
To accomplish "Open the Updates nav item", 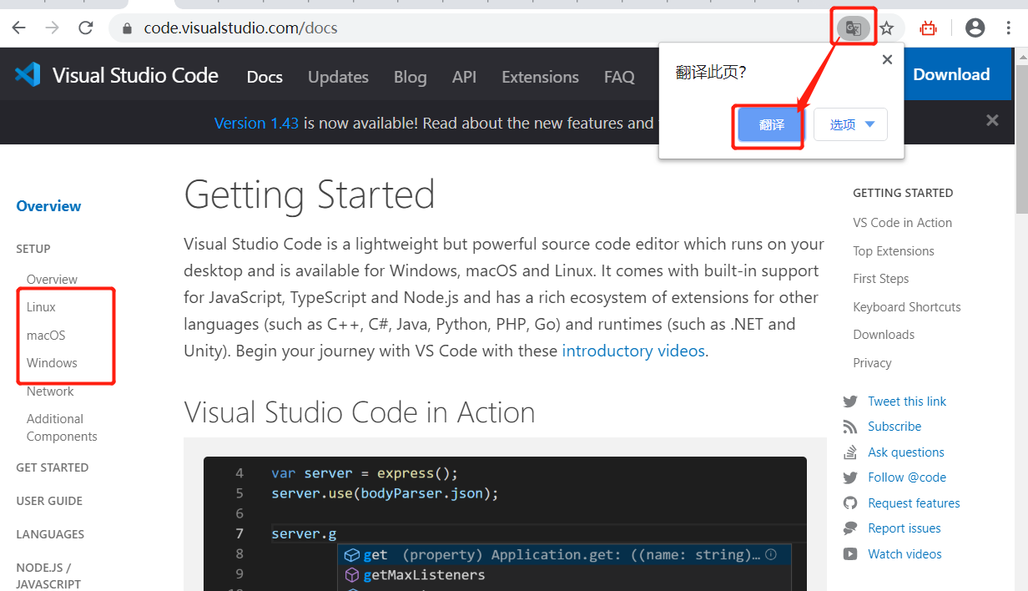I will 338,77.
